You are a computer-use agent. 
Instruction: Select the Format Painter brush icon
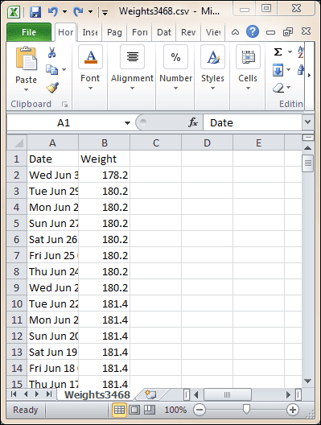point(52,88)
